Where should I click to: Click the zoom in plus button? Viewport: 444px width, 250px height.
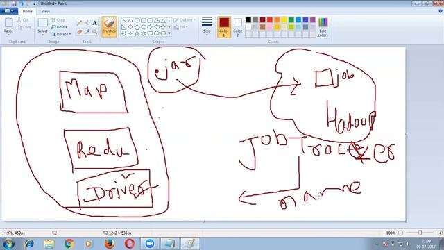pyautogui.click(x=440, y=233)
